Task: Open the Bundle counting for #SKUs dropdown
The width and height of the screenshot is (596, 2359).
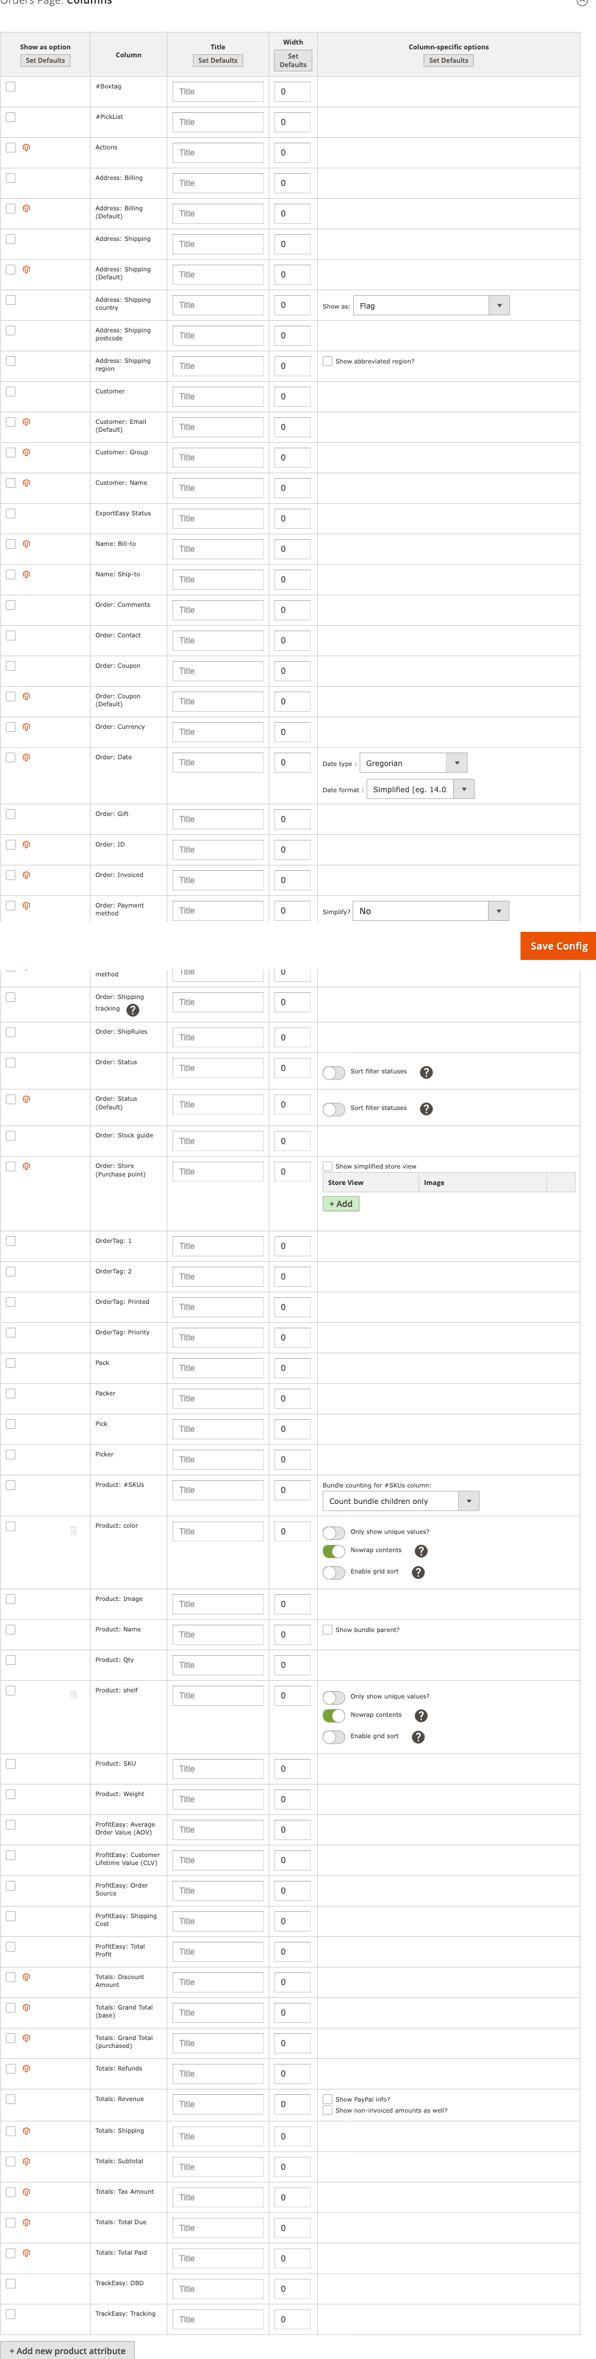Action: 401,1501
